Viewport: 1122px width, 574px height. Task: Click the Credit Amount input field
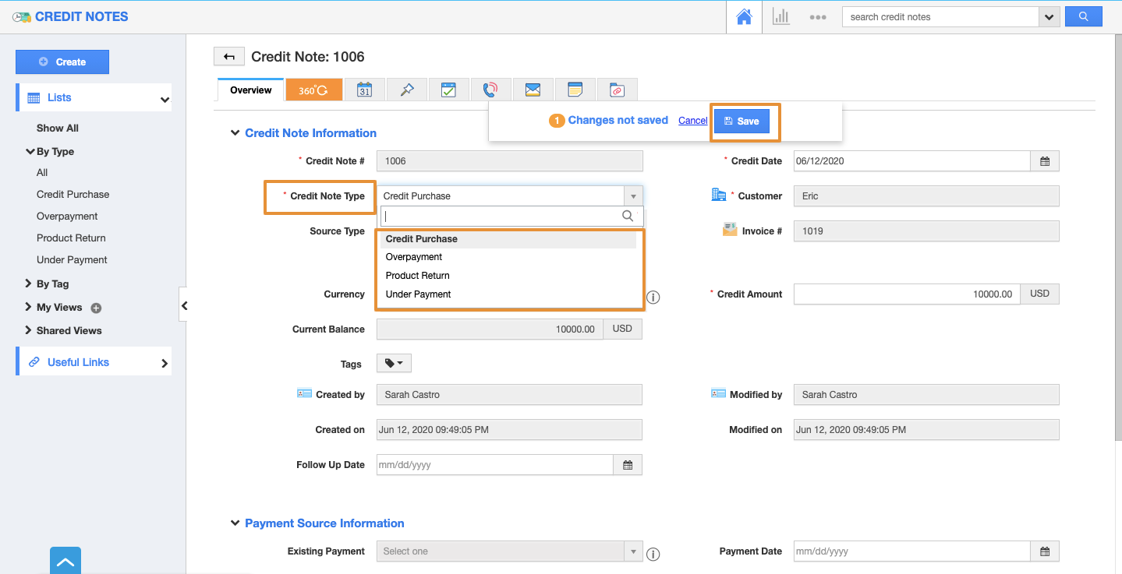[x=906, y=294]
